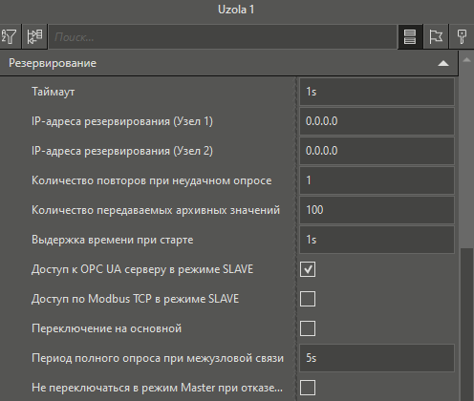This screenshot has height=401, width=474.
Task: Click the collapse tree structure icon
Action: 34,37
